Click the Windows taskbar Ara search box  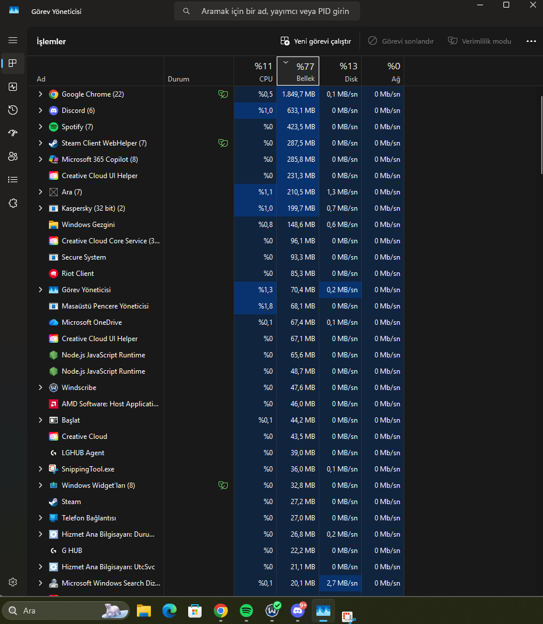click(x=66, y=611)
